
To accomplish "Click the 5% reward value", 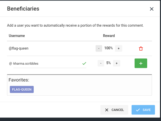I will click(109, 63).
